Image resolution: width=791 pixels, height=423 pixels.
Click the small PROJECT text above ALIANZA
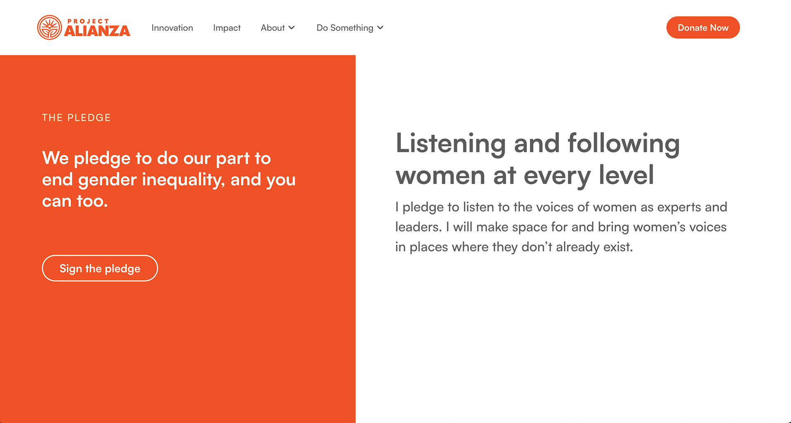[x=88, y=21]
